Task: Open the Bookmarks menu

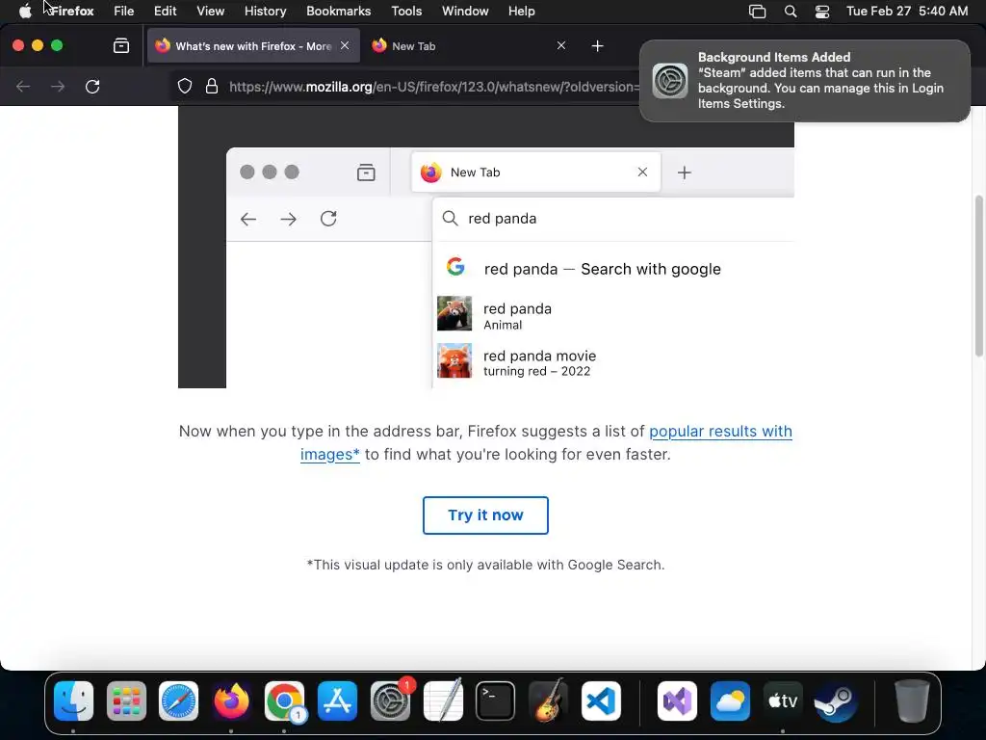Action: pyautogui.click(x=338, y=12)
